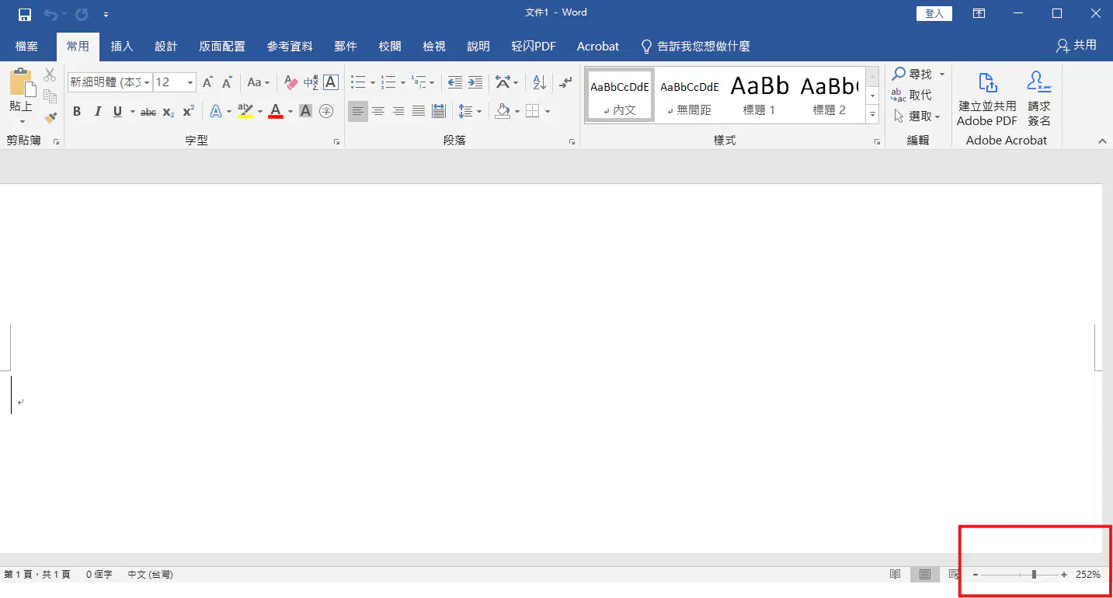Select the Format Painter brush icon

[50, 117]
